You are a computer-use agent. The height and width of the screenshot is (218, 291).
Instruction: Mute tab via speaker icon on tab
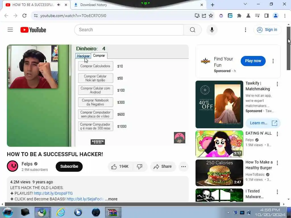pos(59,5)
